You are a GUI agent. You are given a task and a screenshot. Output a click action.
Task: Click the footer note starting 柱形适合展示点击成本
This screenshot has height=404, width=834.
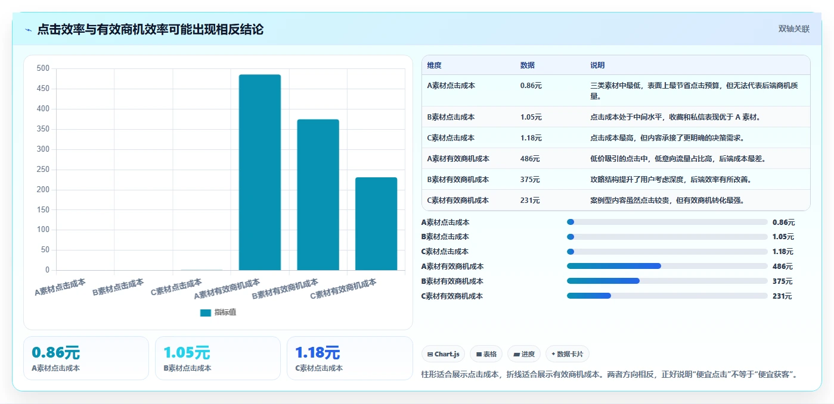point(609,374)
